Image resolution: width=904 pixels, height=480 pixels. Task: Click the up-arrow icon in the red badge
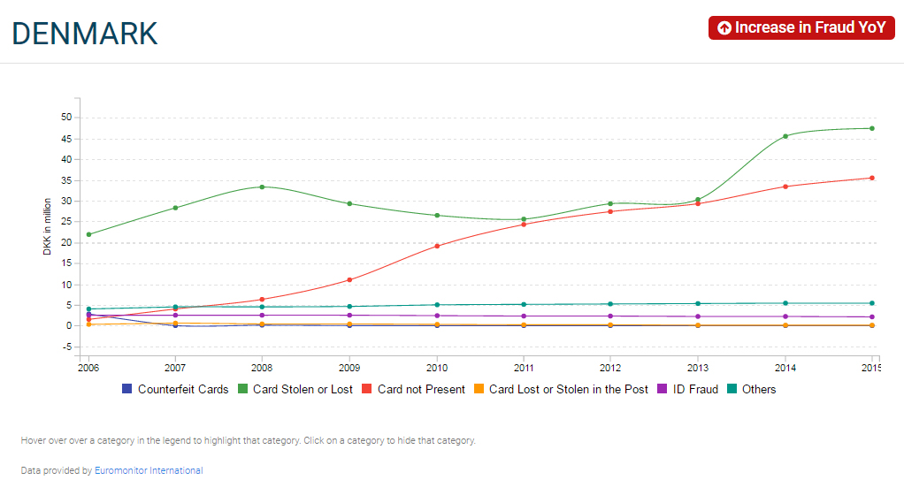tap(724, 27)
